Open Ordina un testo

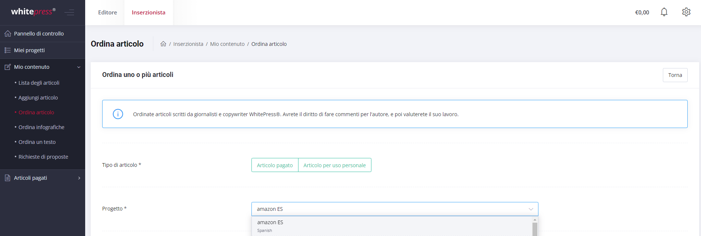pos(37,142)
